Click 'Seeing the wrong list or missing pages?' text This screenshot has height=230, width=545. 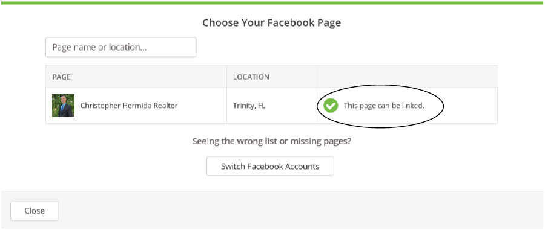[271, 141]
